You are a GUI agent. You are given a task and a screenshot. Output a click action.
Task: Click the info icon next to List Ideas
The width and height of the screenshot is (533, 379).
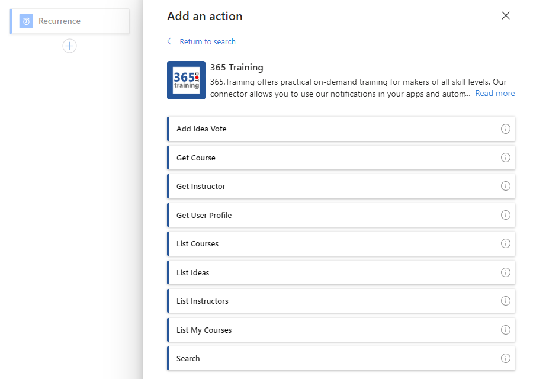[x=505, y=272]
